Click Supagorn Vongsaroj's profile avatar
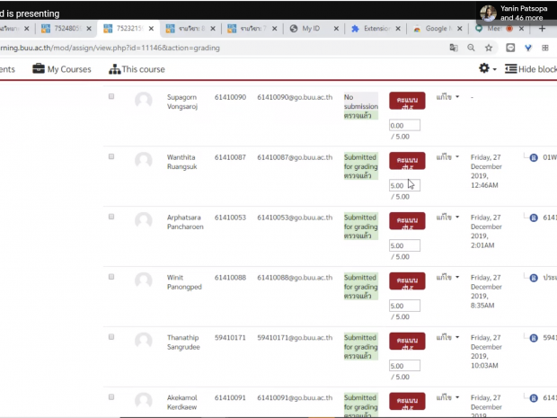 click(x=143, y=101)
